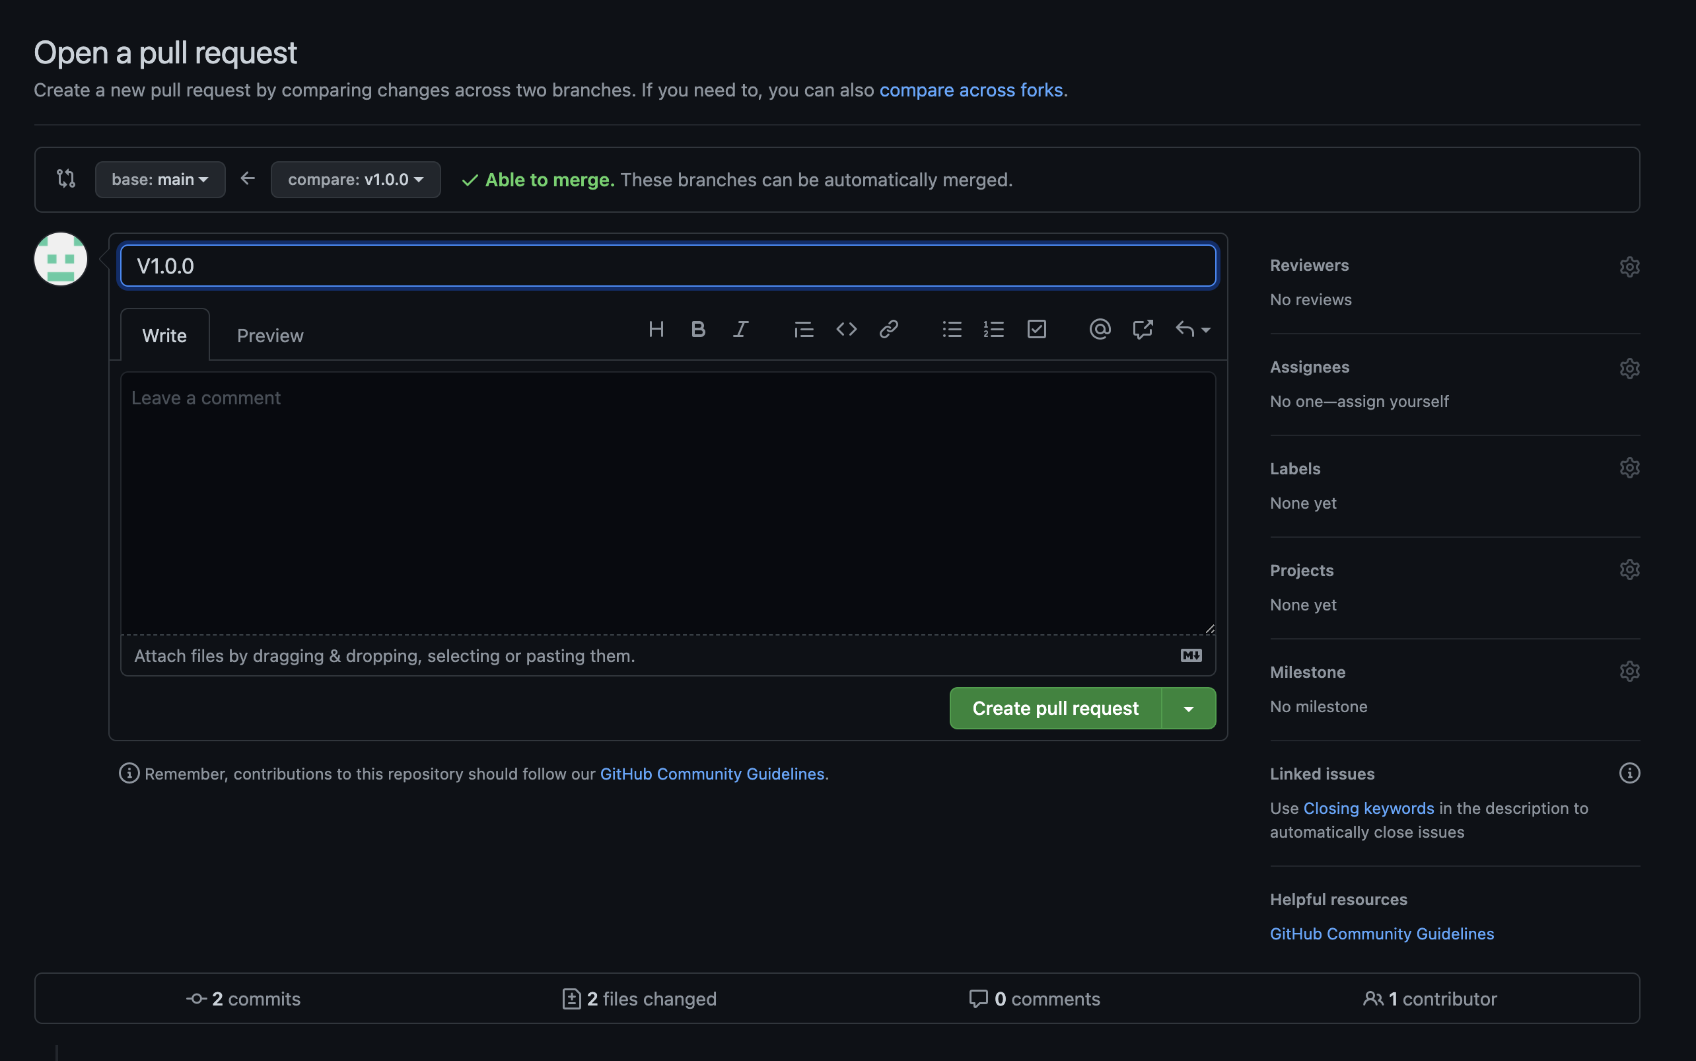Open the compare: v1.0.0 branch dropdown

click(x=355, y=180)
